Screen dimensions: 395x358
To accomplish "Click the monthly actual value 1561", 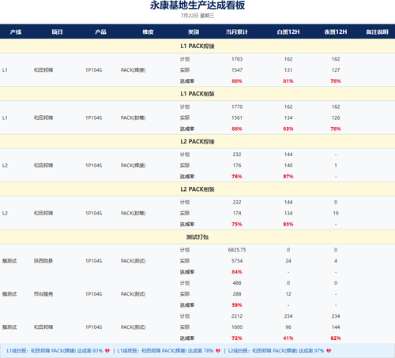I will point(237,117).
